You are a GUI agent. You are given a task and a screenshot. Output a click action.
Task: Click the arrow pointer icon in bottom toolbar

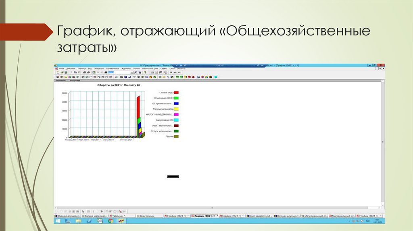pyautogui.click(x=83, y=212)
